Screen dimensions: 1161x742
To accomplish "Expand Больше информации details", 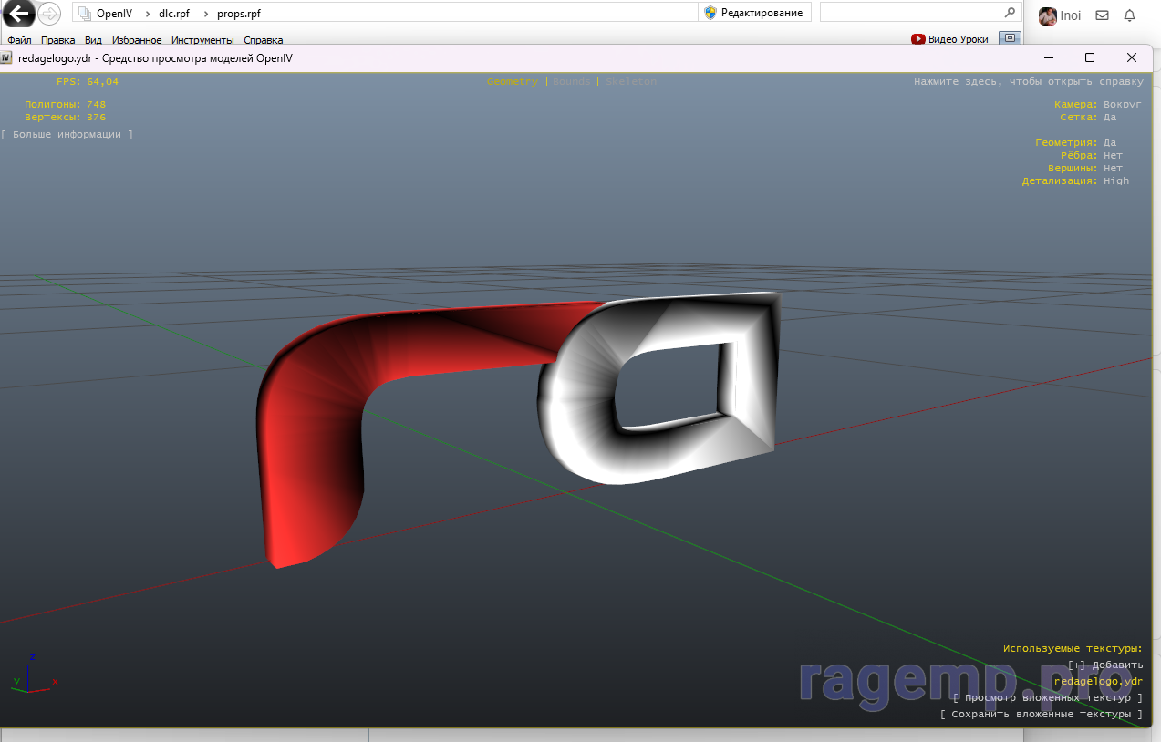I will pyautogui.click(x=67, y=134).
